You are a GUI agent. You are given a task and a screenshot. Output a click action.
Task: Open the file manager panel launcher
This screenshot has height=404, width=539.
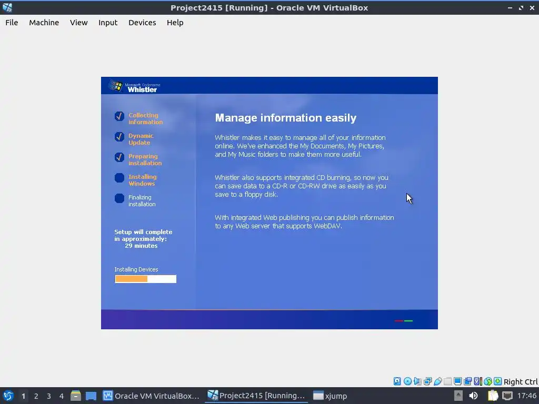coord(76,396)
